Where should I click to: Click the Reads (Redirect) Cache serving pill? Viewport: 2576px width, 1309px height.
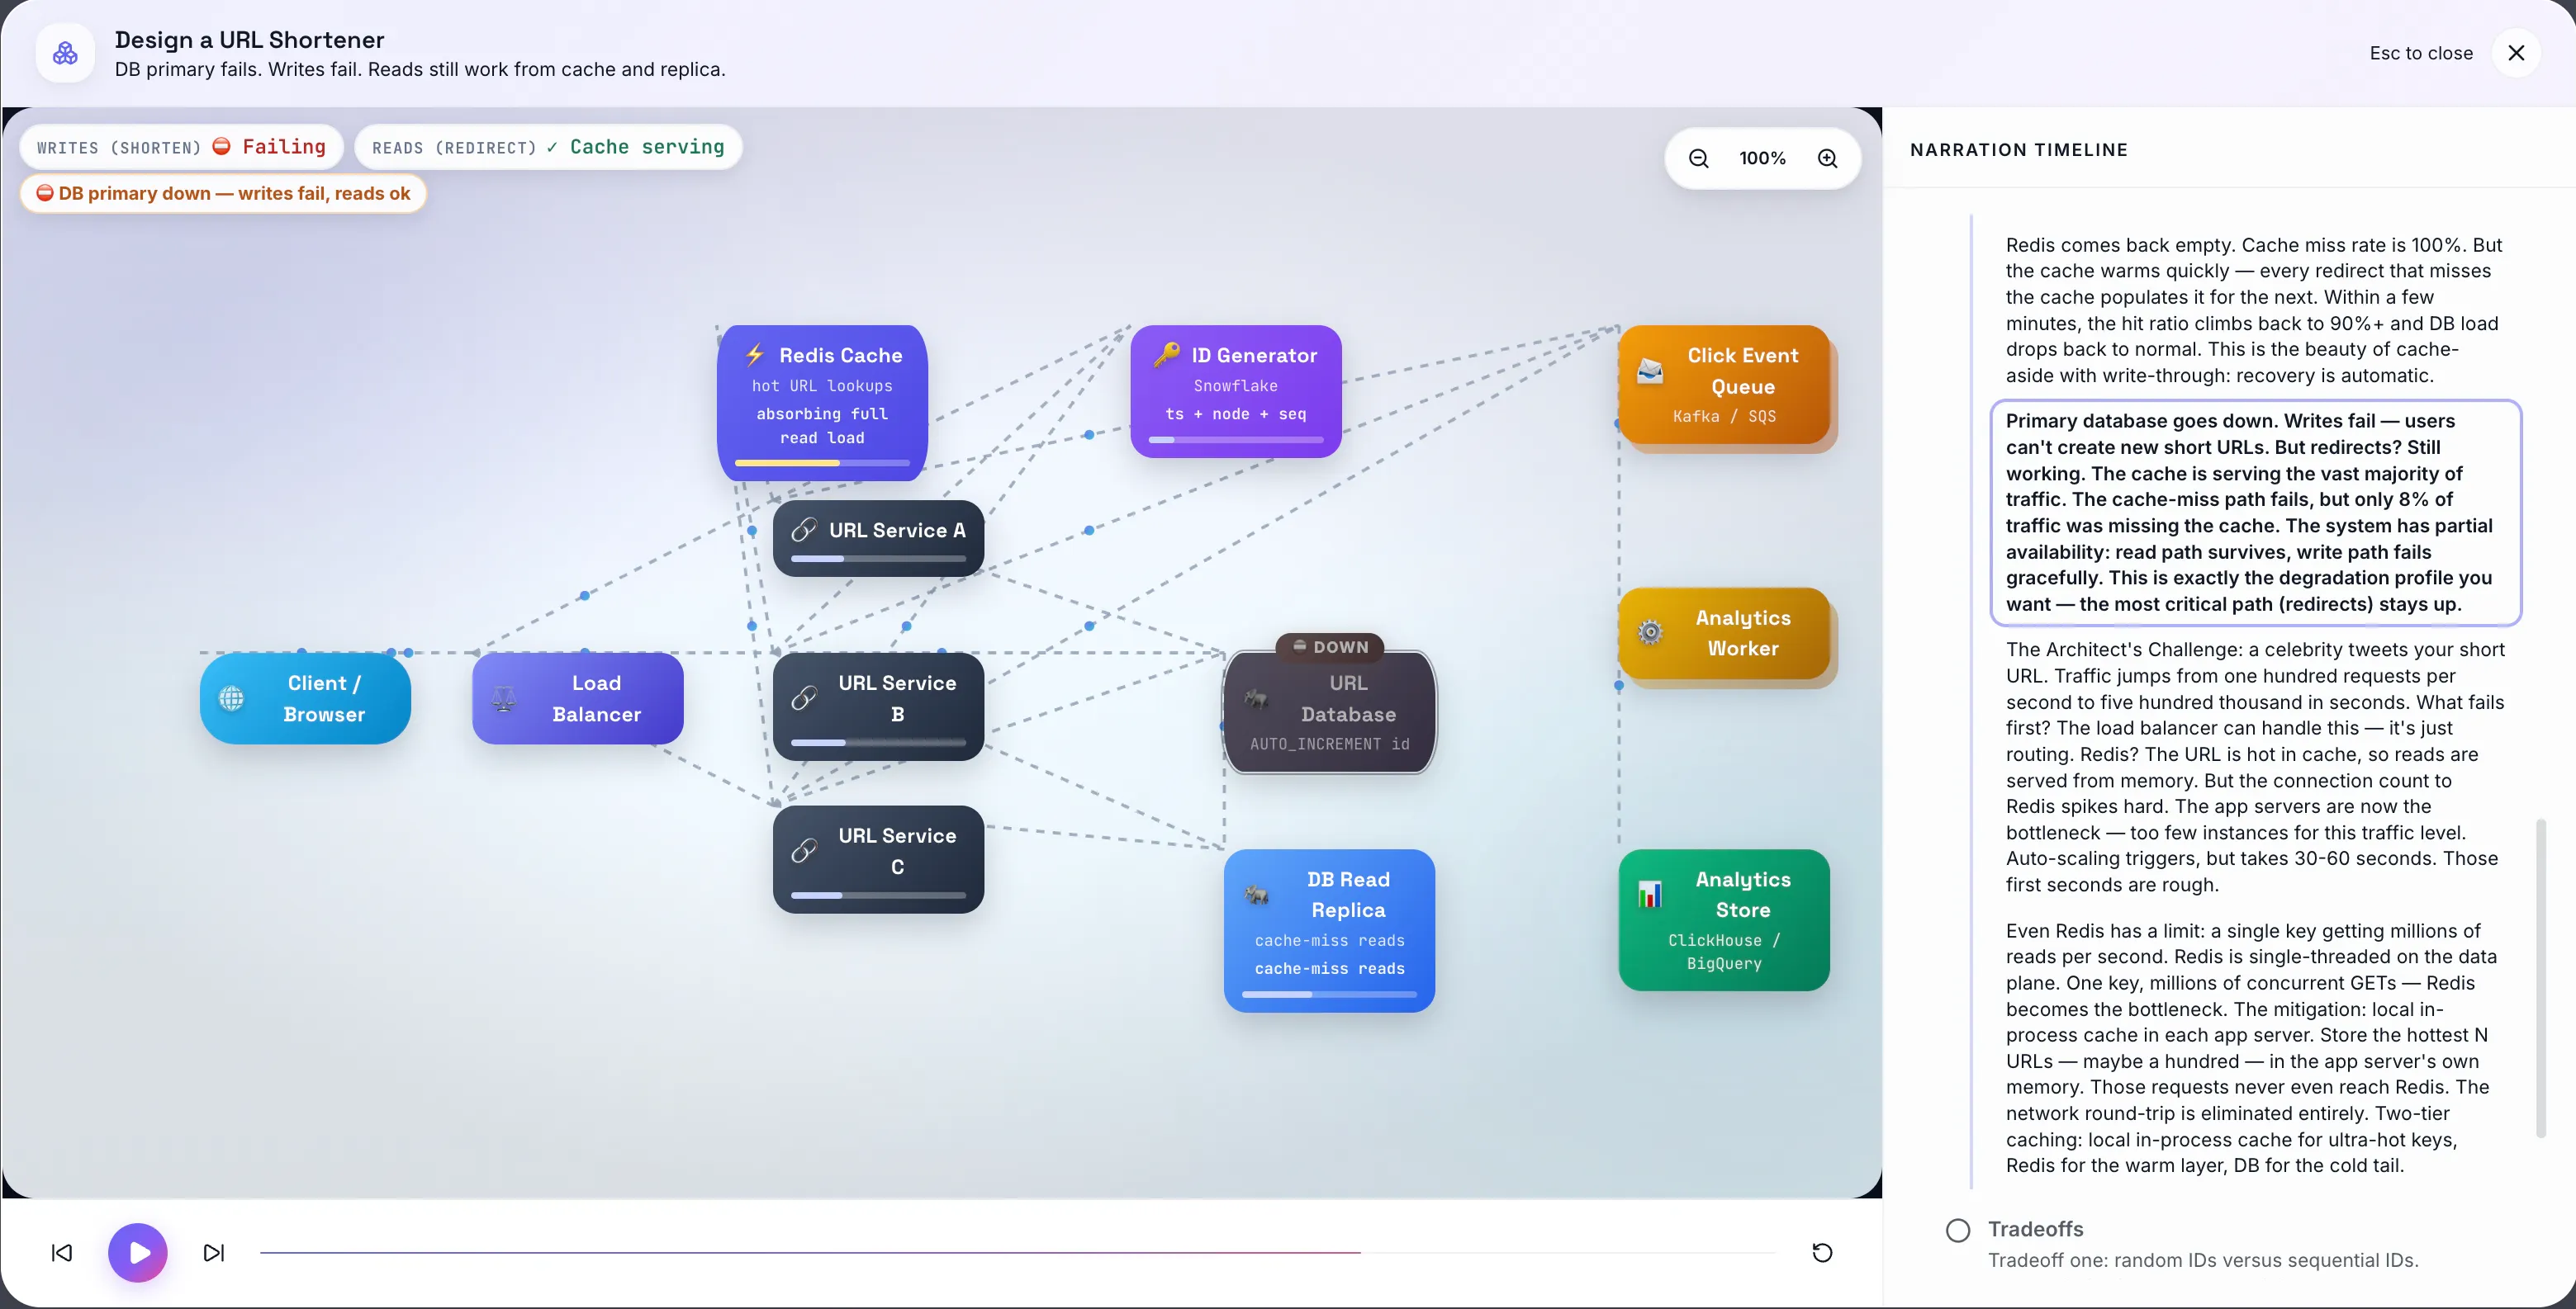[548, 147]
